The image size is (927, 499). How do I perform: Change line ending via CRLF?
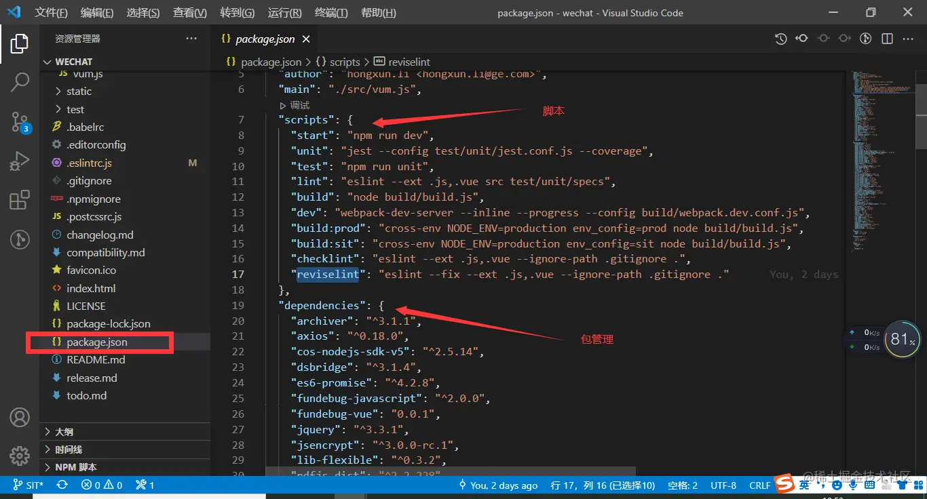(x=759, y=485)
